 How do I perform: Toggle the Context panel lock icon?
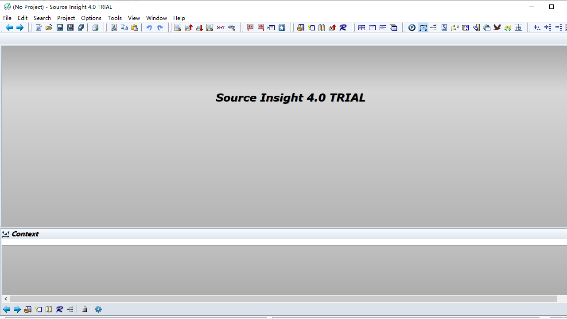(85, 309)
